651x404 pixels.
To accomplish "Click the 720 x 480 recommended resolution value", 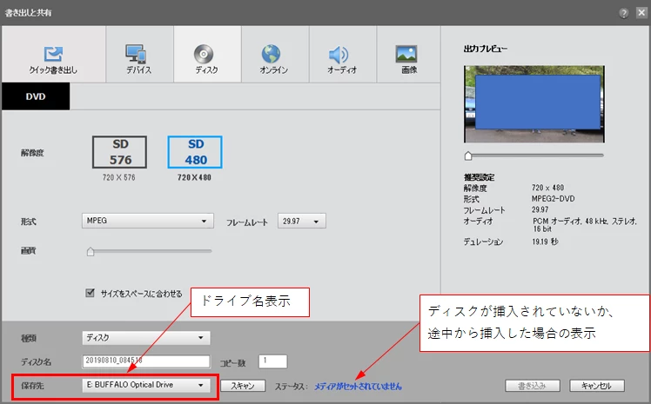I will (x=548, y=188).
